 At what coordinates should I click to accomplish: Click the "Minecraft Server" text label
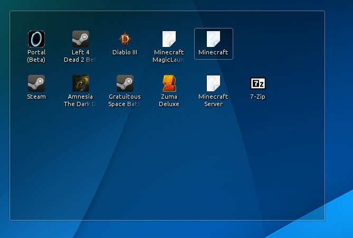click(x=213, y=100)
